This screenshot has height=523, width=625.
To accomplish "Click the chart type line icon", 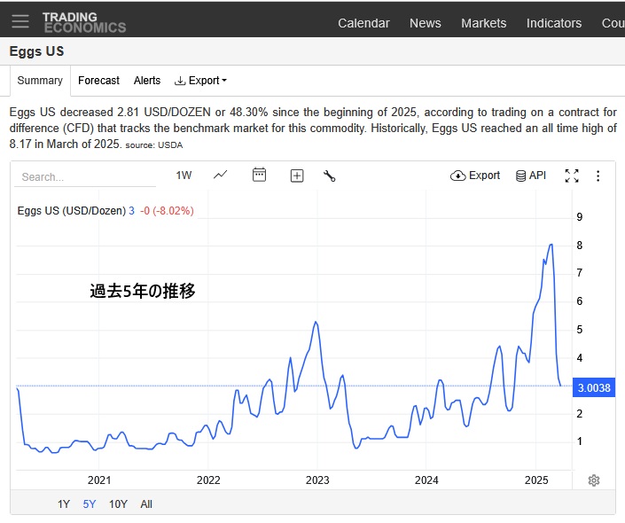I will (x=221, y=176).
